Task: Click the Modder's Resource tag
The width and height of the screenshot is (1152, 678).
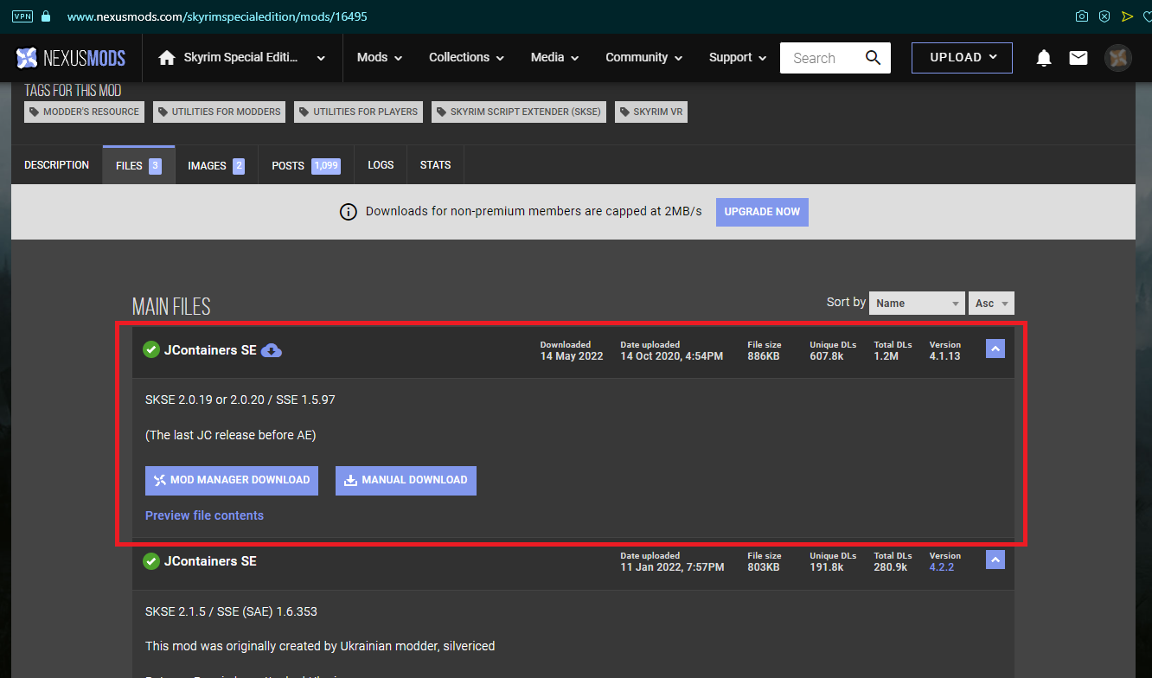Action: (84, 112)
